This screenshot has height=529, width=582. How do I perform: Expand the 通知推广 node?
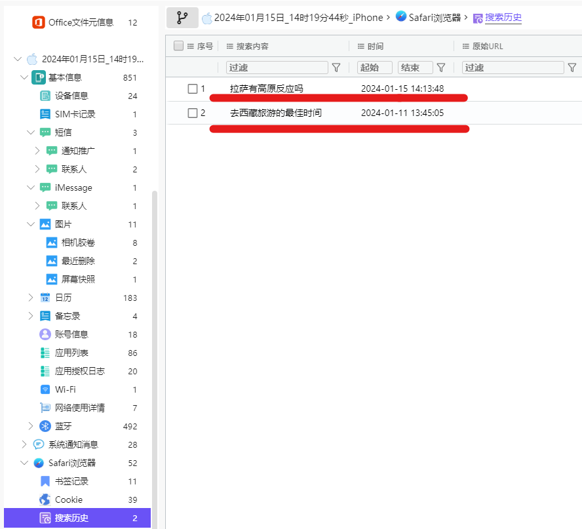tap(37, 151)
